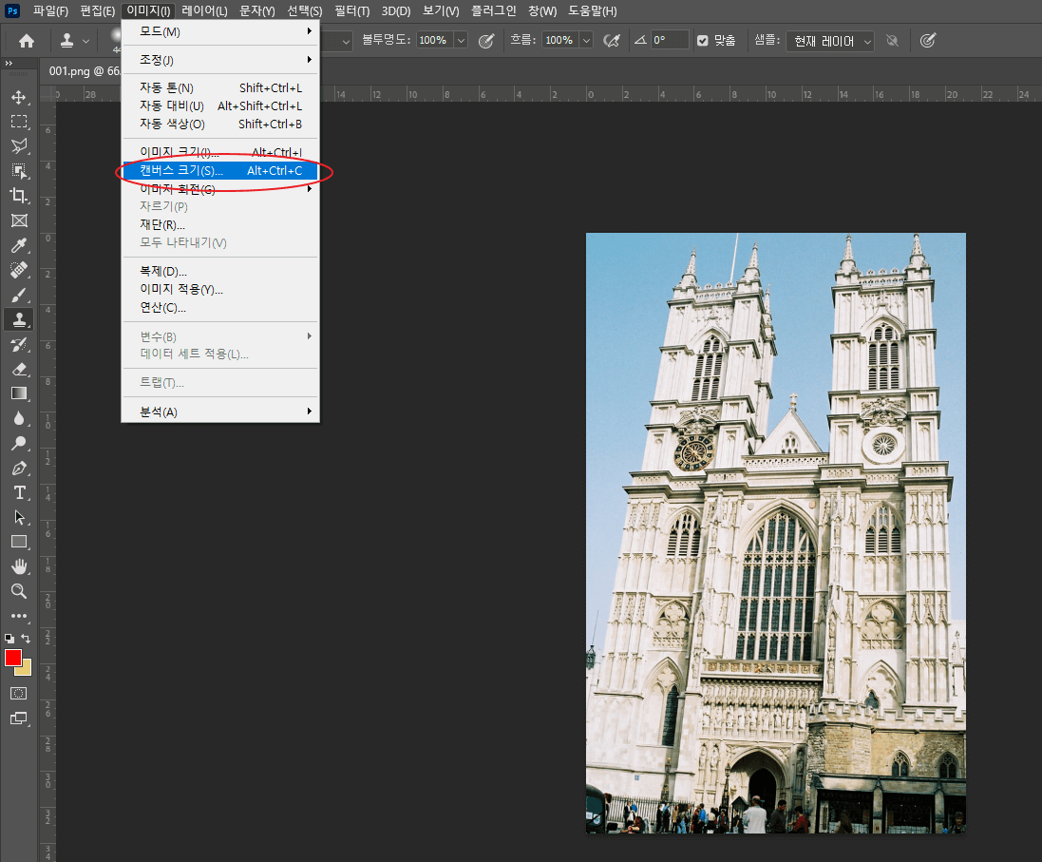
Task: Reset default foreground and background colors
Action: [9, 639]
